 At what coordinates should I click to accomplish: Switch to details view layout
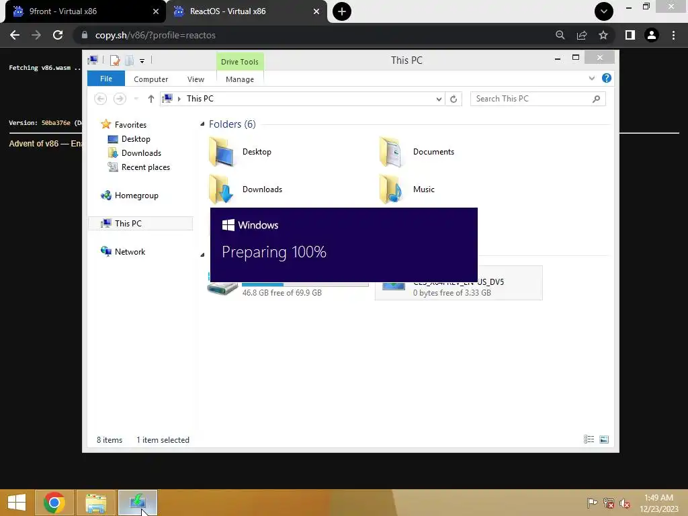(589, 439)
